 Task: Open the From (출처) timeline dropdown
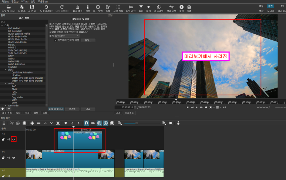point(67,36)
